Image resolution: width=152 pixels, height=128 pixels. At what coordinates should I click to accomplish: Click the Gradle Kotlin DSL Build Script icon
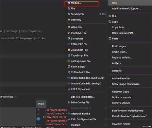69,78
